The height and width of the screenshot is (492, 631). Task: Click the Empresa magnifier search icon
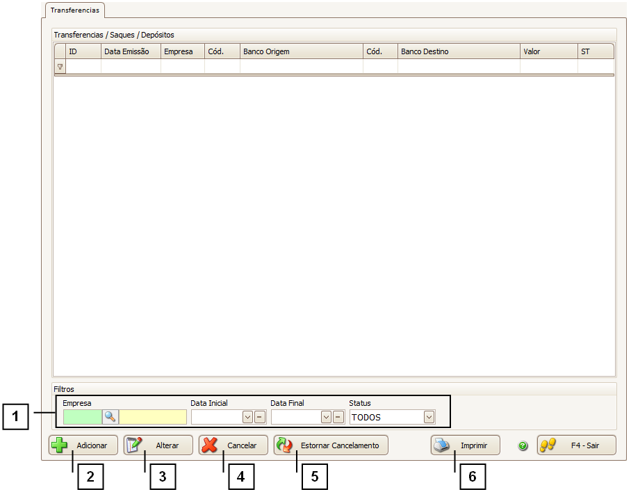[x=110, y=417]
